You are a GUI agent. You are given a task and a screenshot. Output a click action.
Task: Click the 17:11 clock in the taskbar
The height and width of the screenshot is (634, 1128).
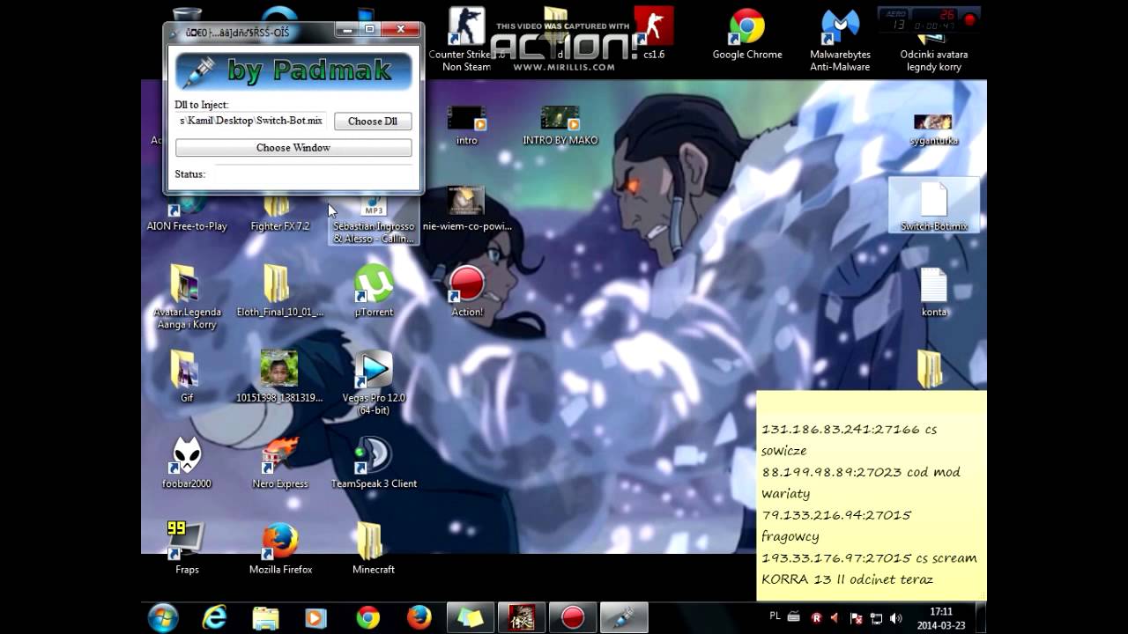click(941, 611)
